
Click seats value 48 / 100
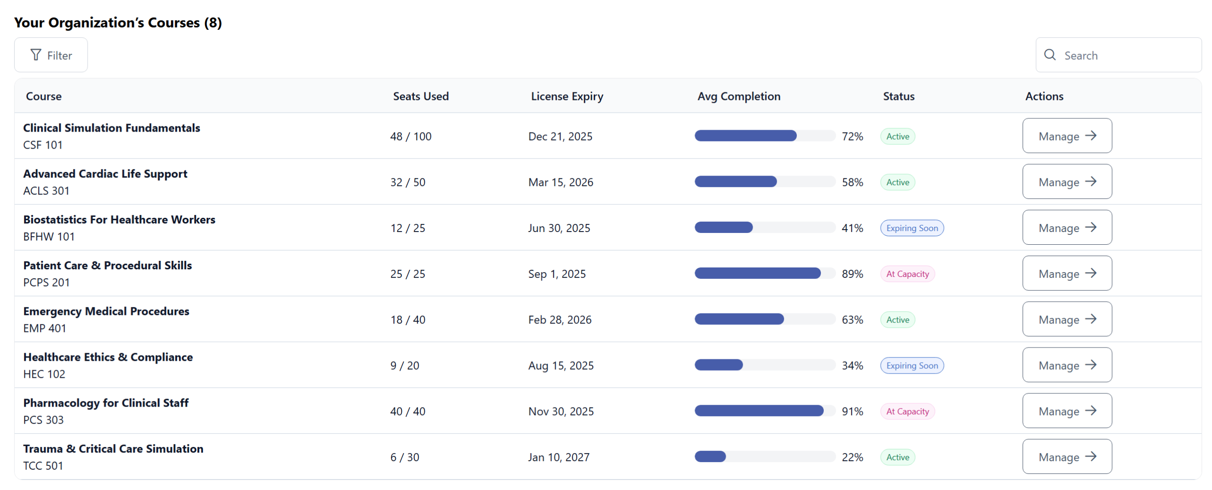410,136
